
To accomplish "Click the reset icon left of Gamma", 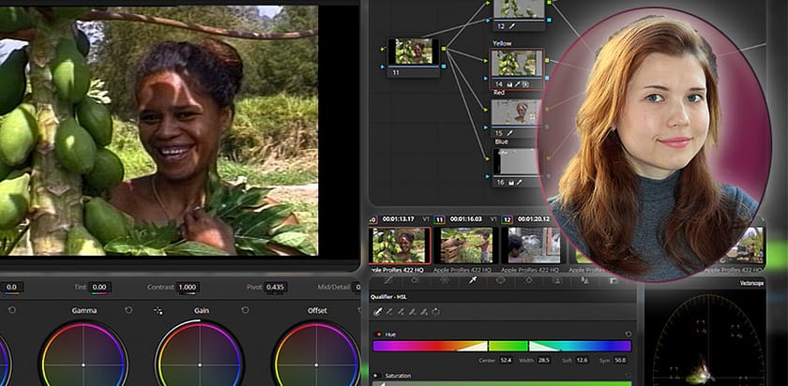I will pyautogui.click(x=12, y=310).
